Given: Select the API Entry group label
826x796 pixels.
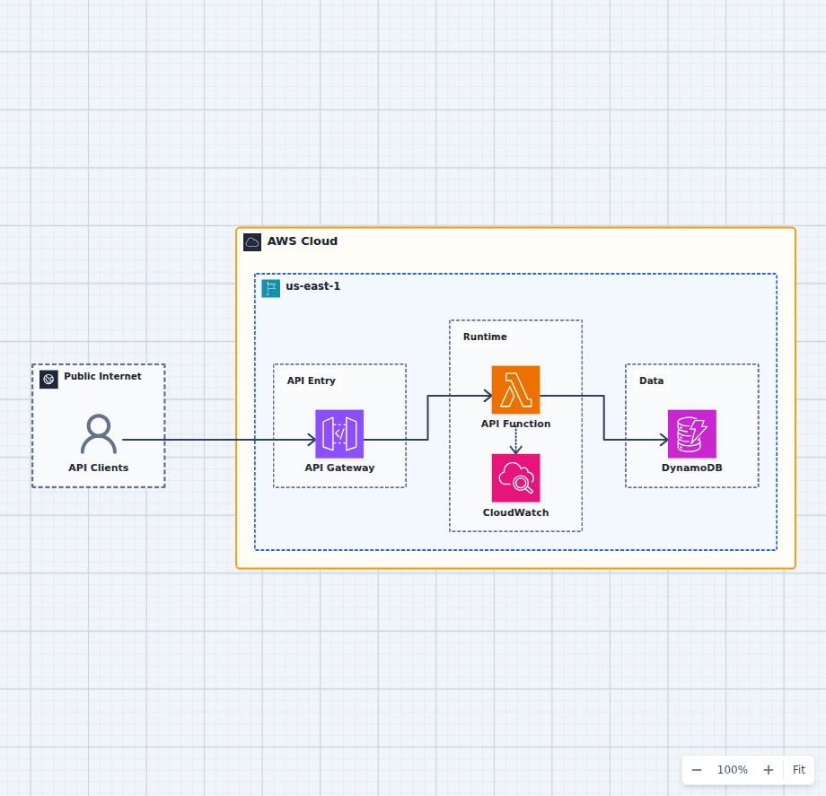Looking at the screenshot, I should (311, 381).
